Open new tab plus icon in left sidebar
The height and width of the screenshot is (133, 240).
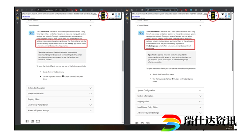(18, 23)
